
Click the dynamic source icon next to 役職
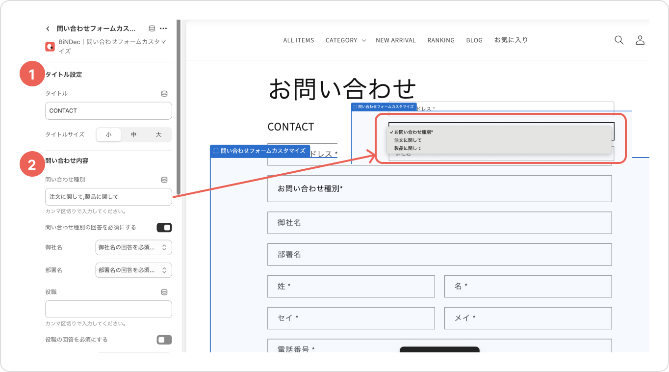164,292
